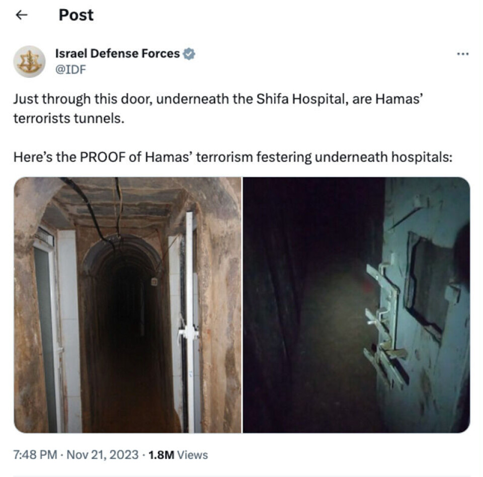This screenshot has height=477, width=483.
Task: Click the 'Here's the PROOF' sentence
Action: pos(233,157)
